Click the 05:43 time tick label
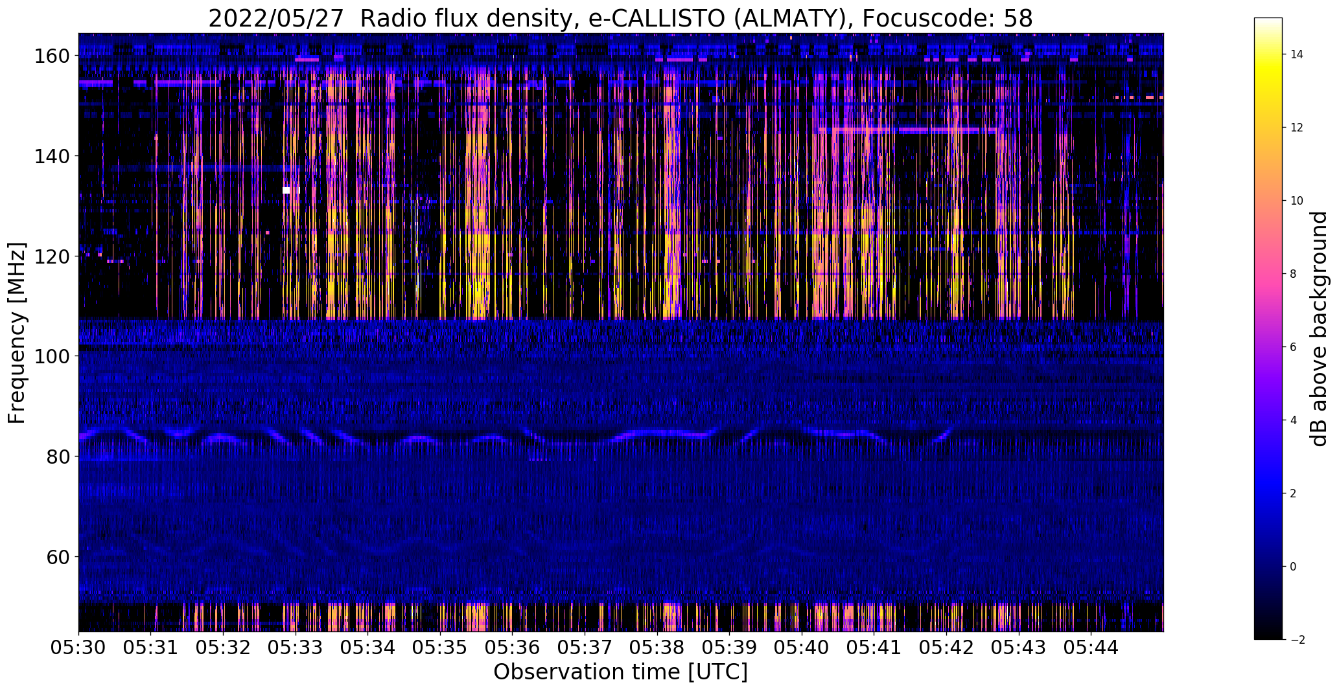Image resolution: width=1339 pixels, height=691 pixels. tap(1019, 647)
